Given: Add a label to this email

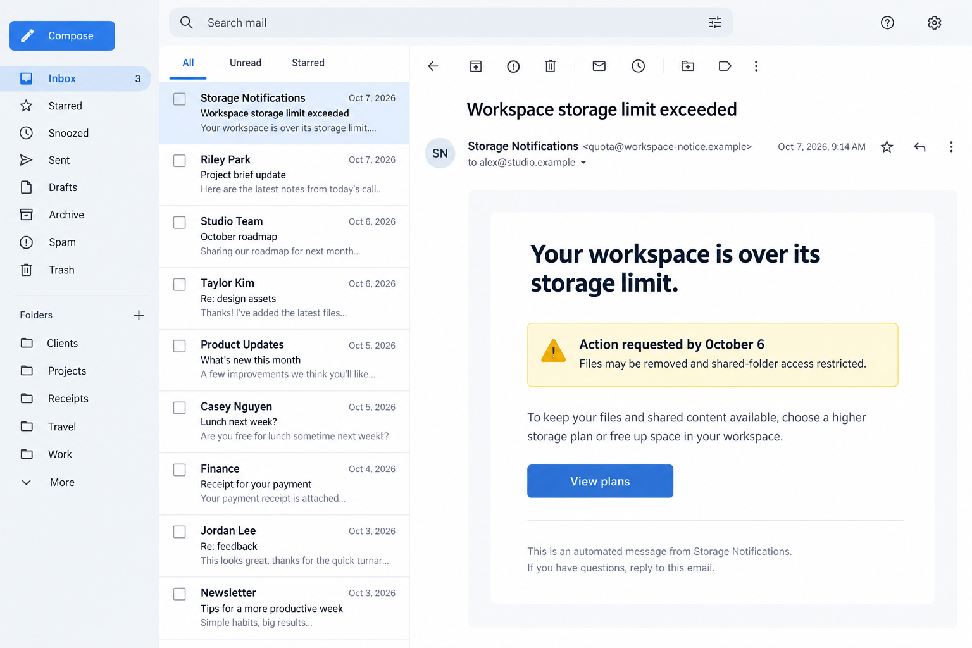Looking at the screenshot, I should 725,66.
